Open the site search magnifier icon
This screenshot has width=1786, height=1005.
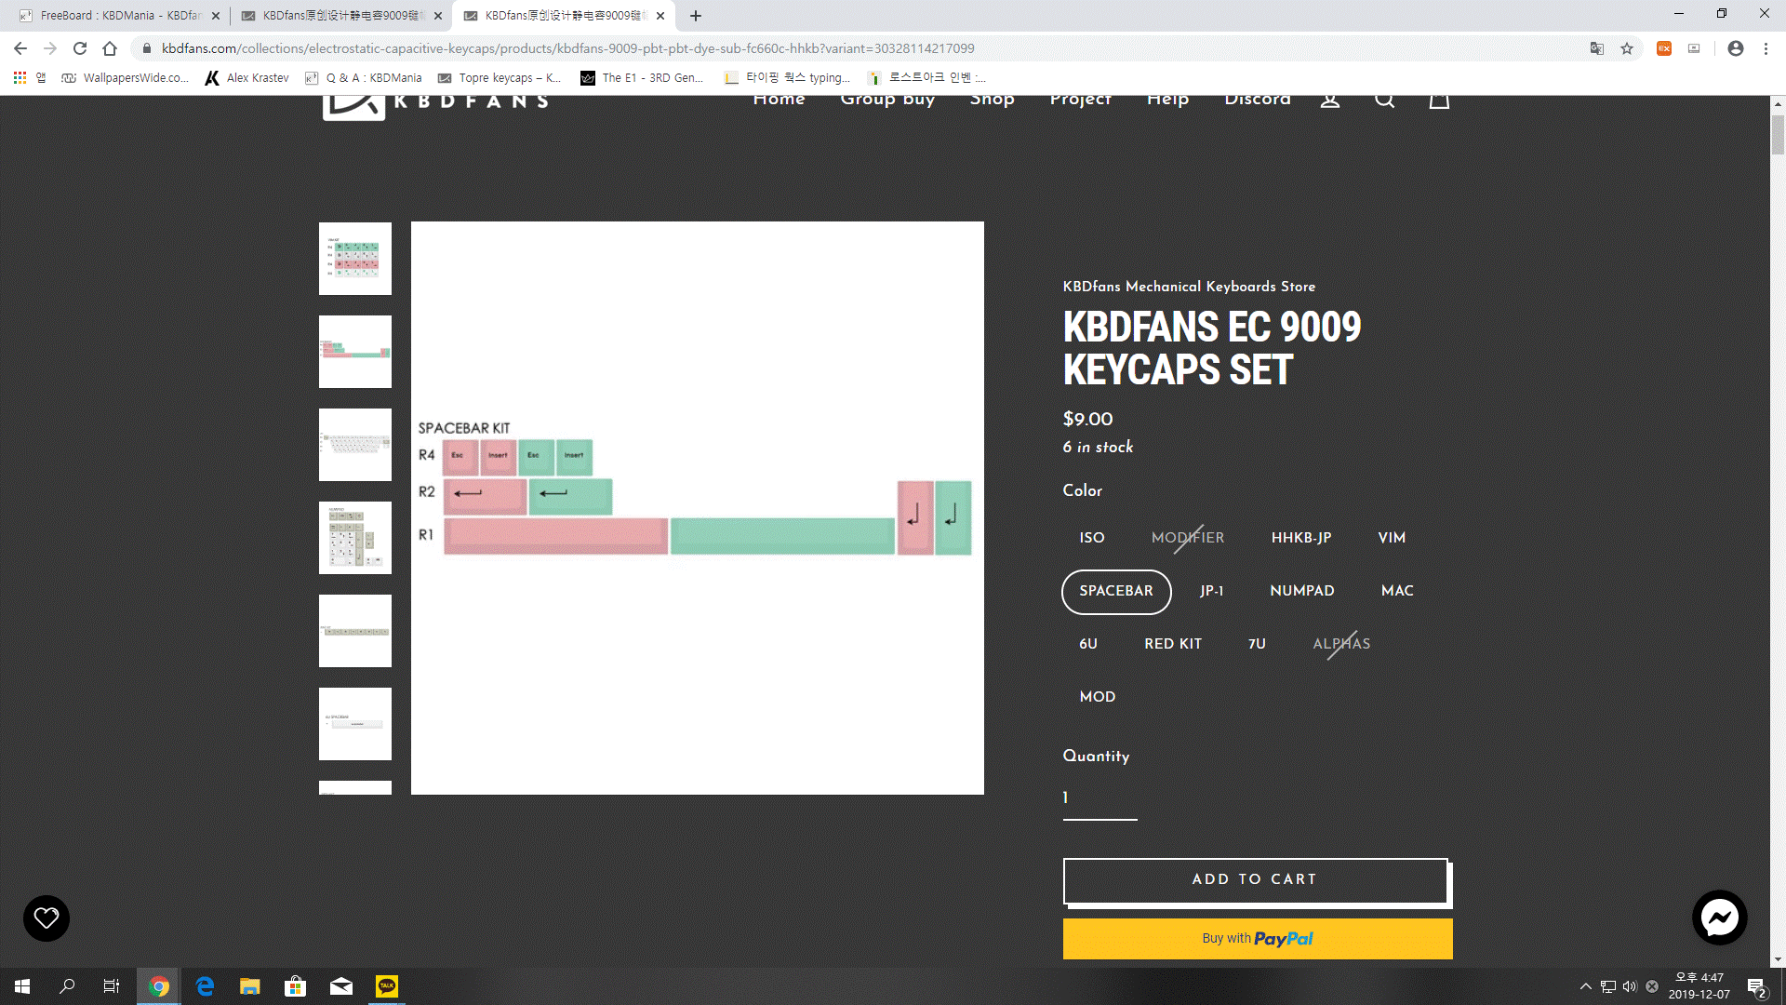[1384, 100]
